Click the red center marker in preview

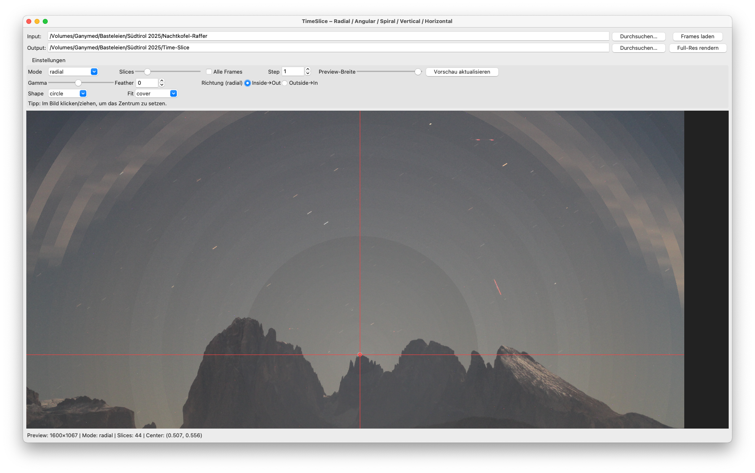pyautogui.click(x=360, y=355)
